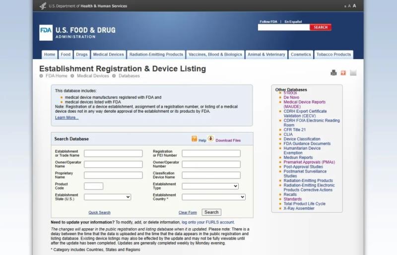This screenshot has height=255, width=397.
Task: Click the HHS eagle logo icon
Action: point(43,6)
